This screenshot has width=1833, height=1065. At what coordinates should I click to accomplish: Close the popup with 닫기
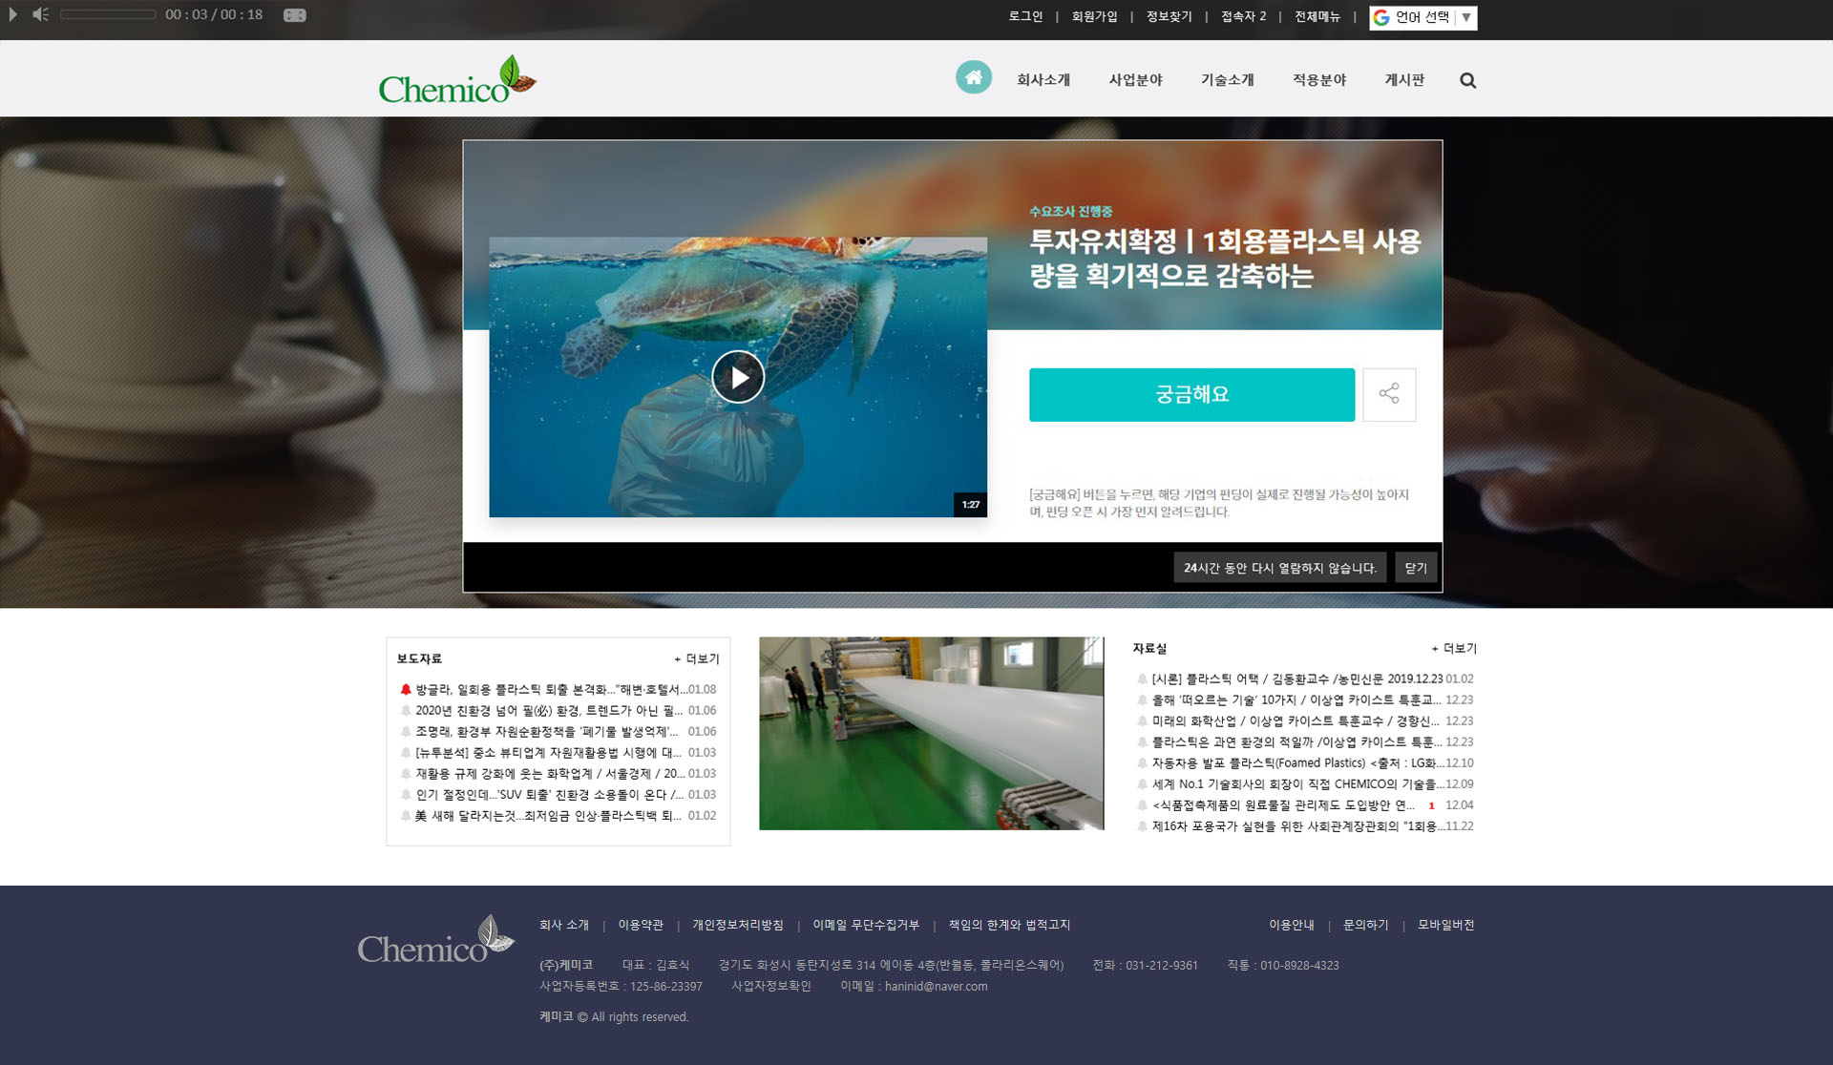(x=1416, y=568)
